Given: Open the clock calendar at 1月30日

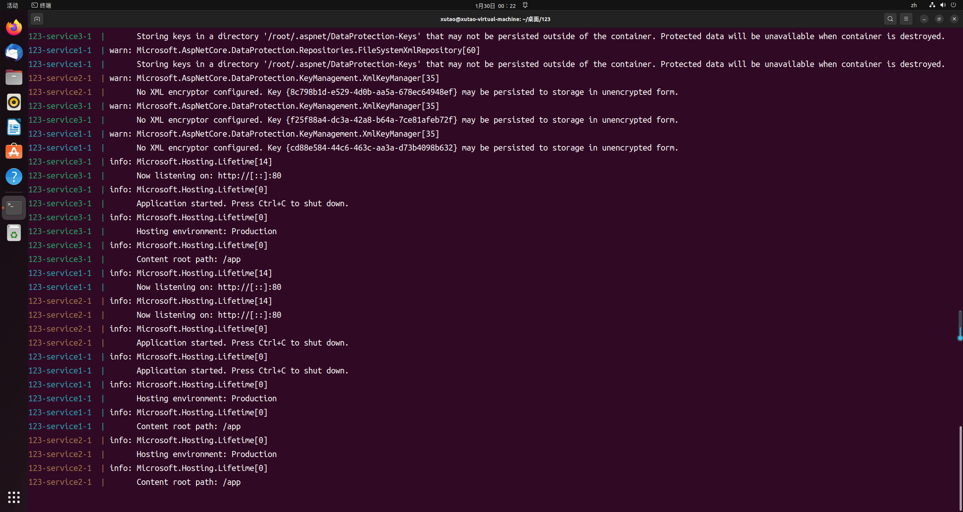Looking at the screenshot, I should [495, 6].
